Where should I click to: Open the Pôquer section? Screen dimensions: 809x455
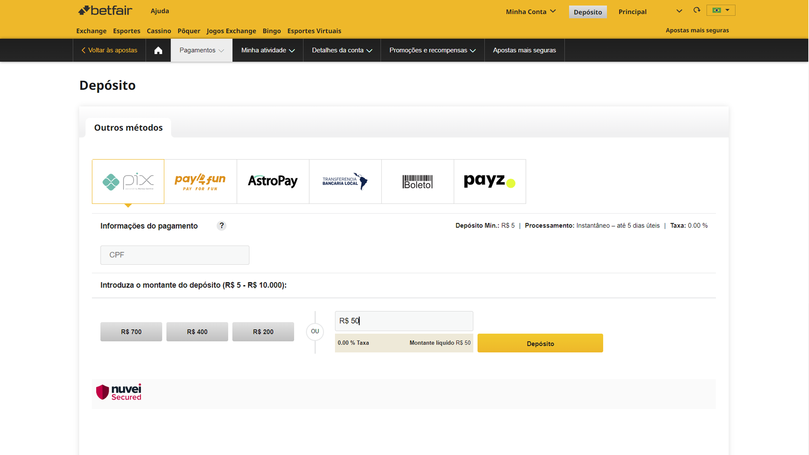[x=189, y=31]
